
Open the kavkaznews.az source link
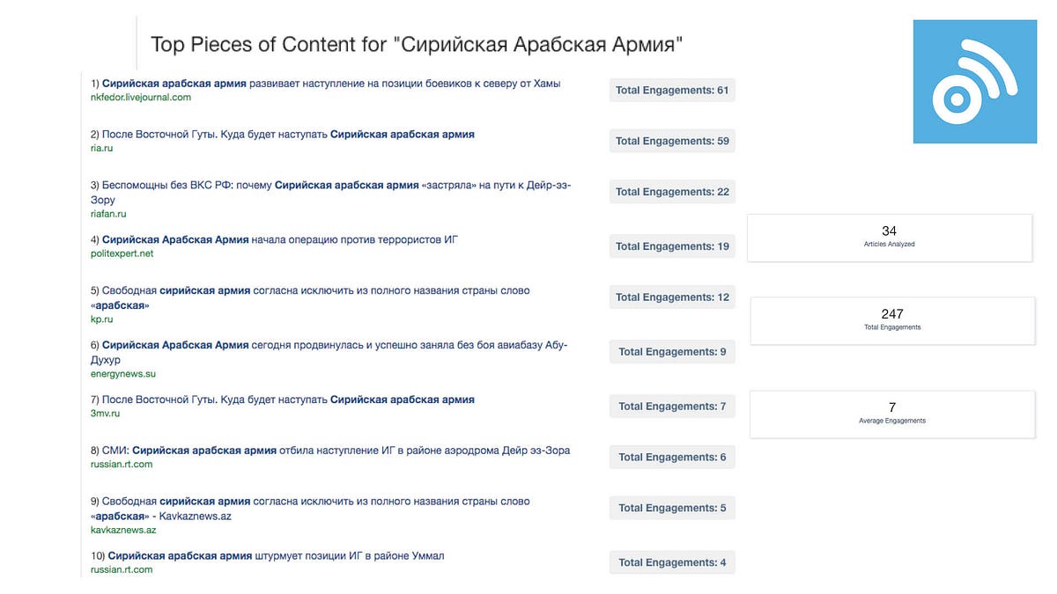point(123,530)
